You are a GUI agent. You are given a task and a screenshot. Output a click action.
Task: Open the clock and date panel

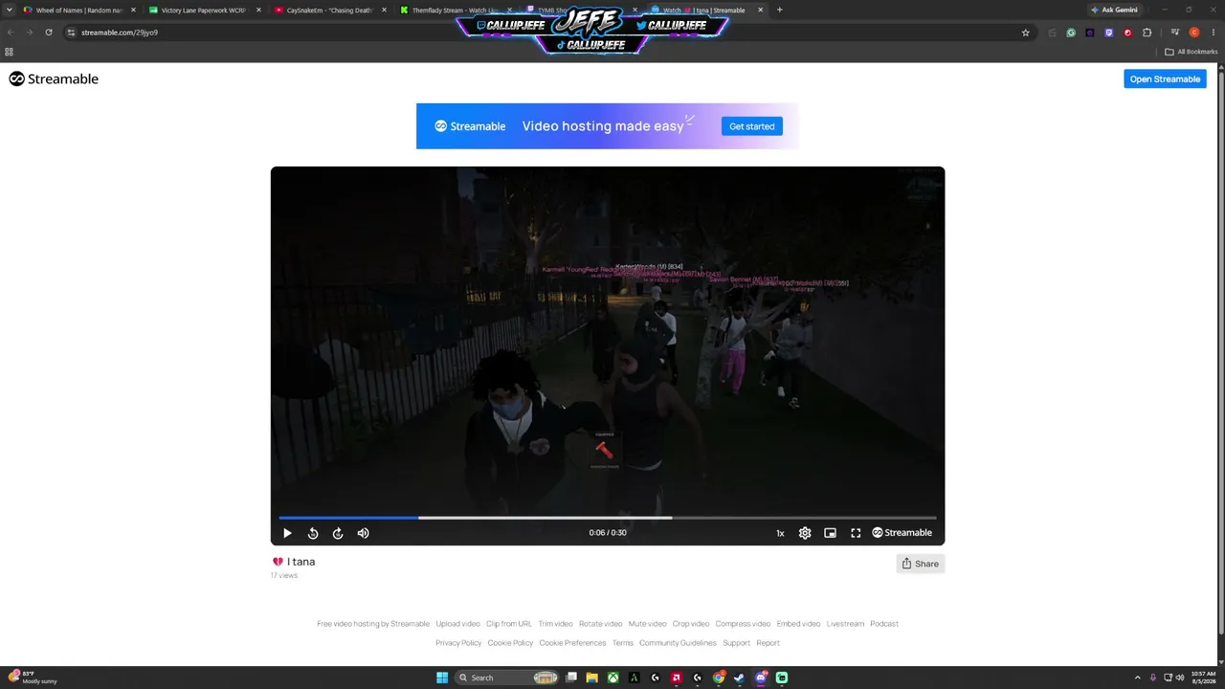(x=1203, y=678)
